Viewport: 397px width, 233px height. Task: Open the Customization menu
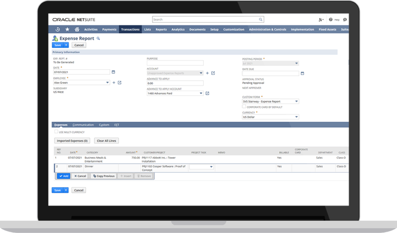pos(234,30)
